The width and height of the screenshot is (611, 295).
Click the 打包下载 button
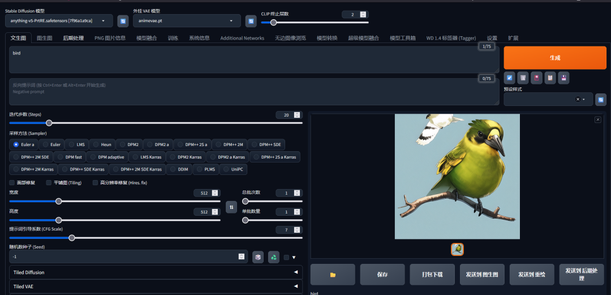(432, 275)
